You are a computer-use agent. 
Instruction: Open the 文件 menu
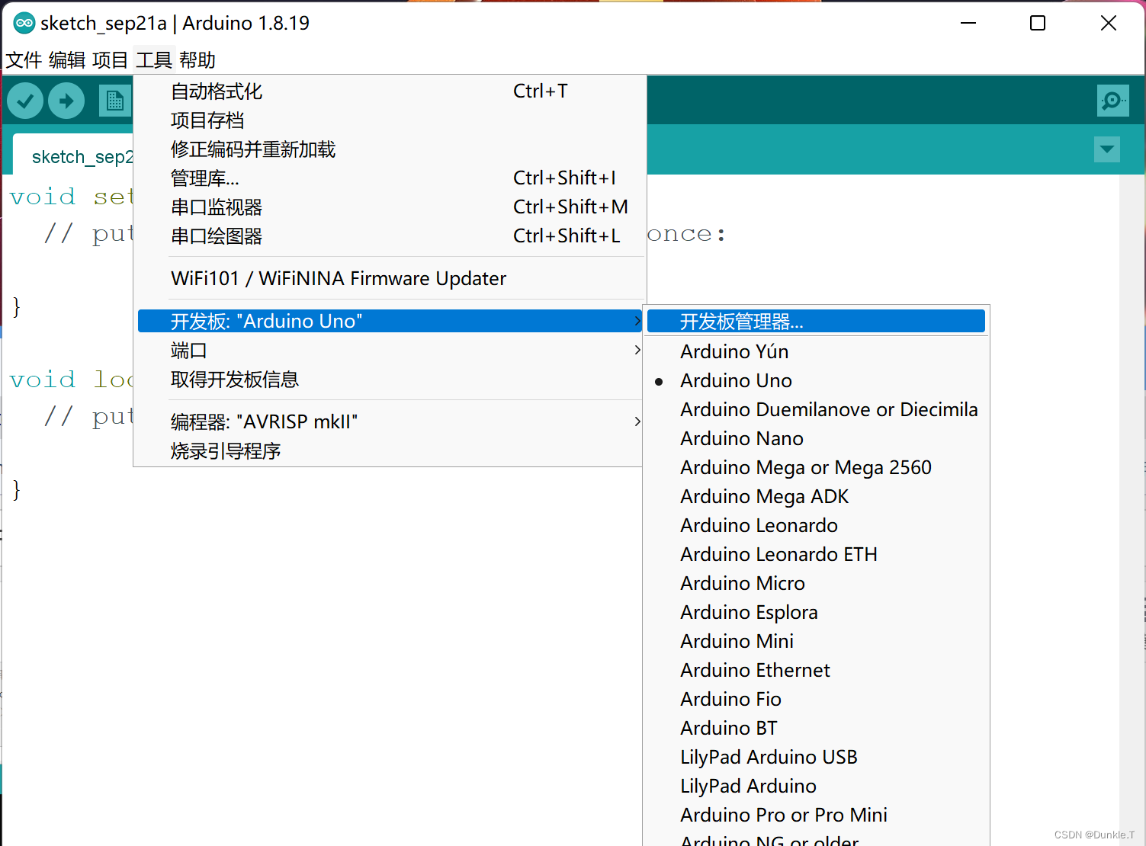24,59
